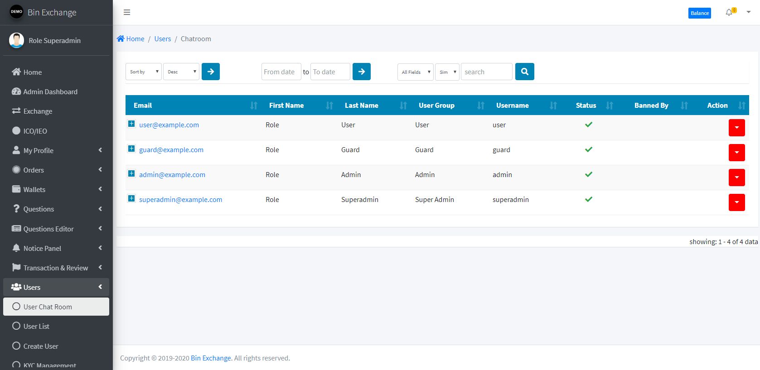Open the All Fields dropdown
Image resolution: width=760 pixels, height=370 pixels.
(x=416, y=72)
